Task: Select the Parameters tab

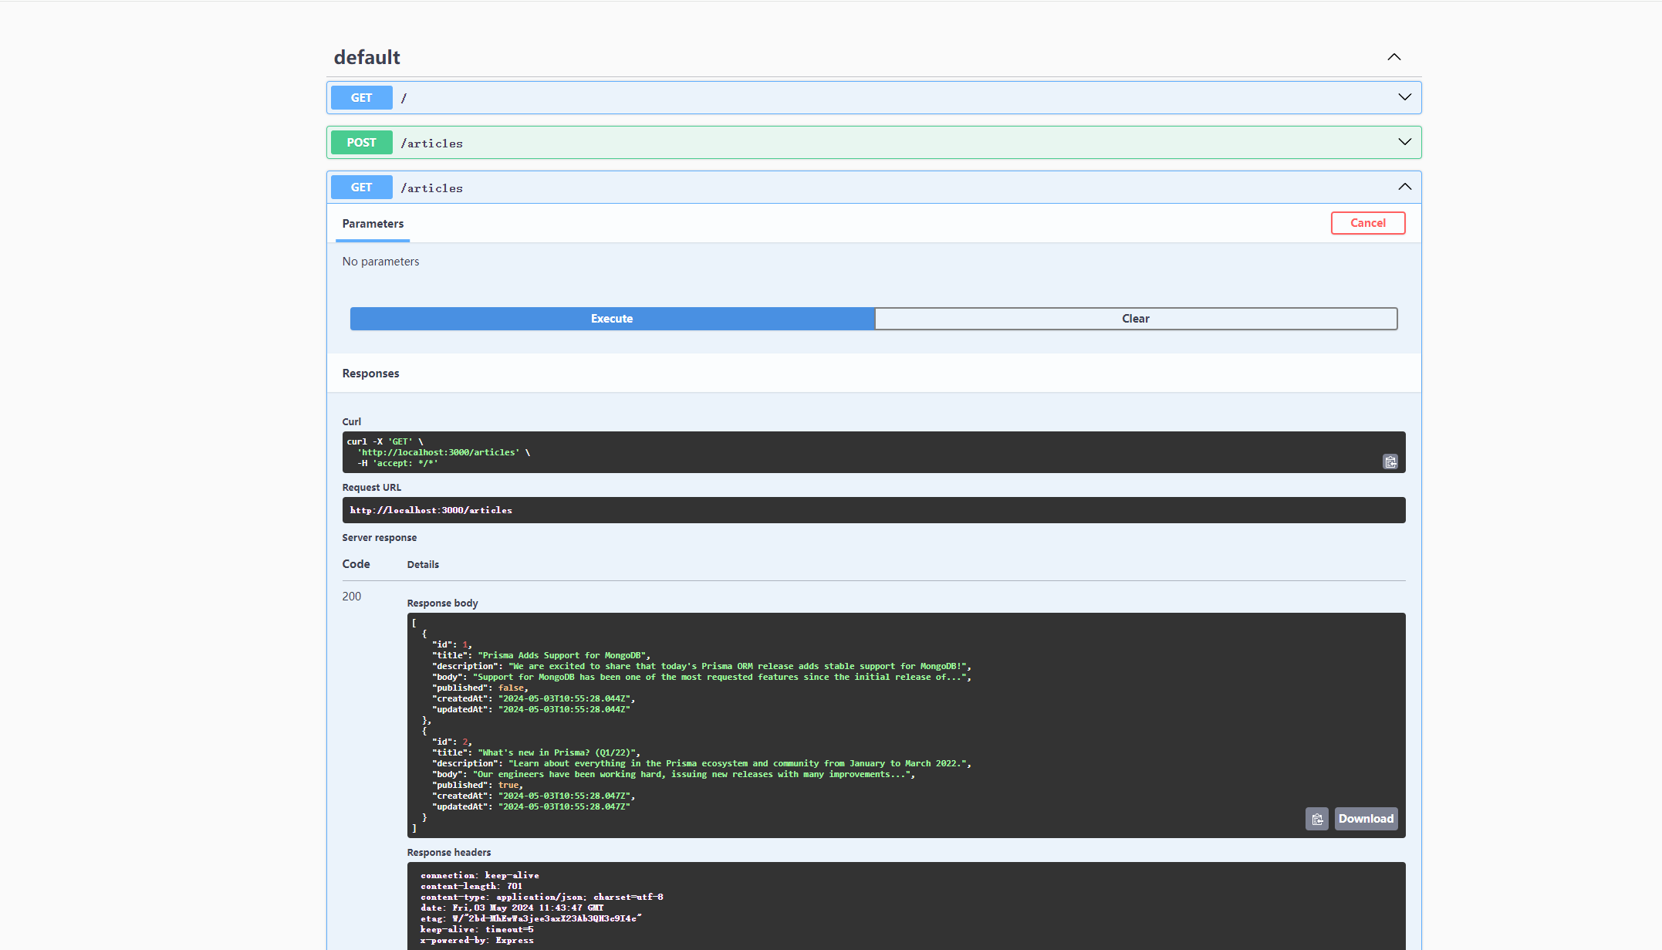Action: tap(373, 224)
